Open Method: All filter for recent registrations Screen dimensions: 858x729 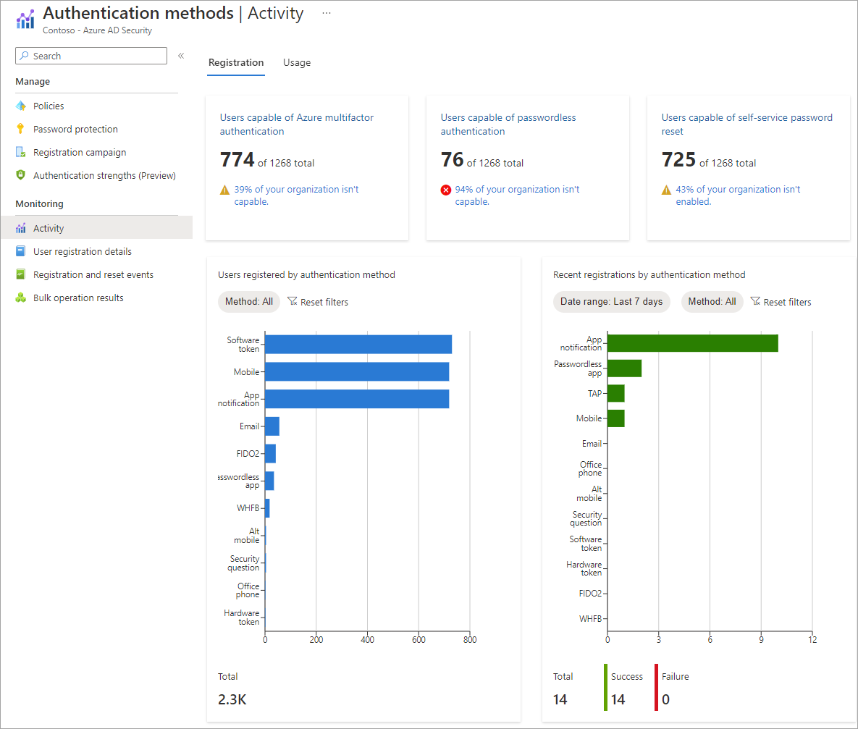tap(712, 302)
